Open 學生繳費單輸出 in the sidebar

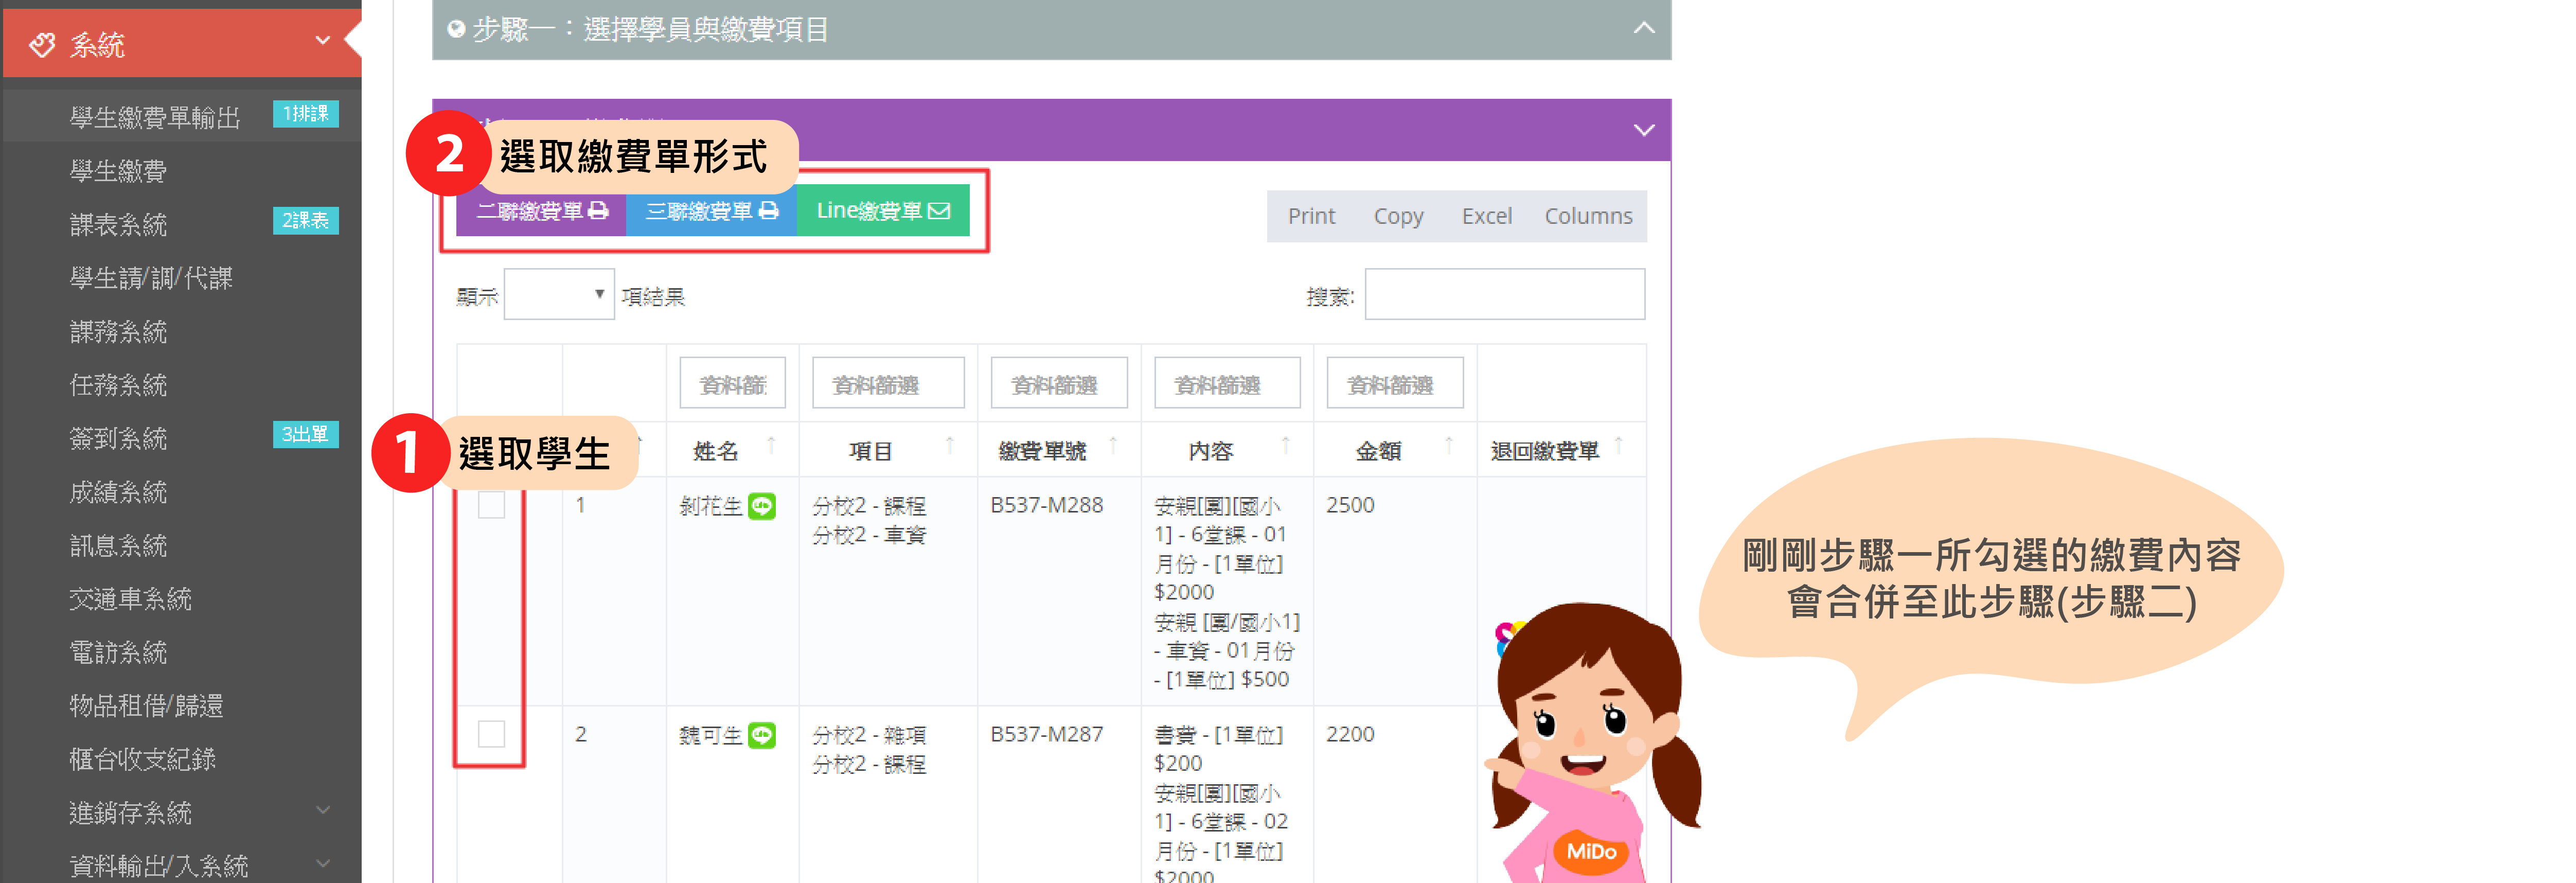click(155, 118)
